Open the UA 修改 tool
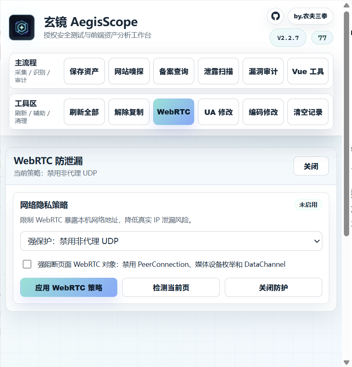 pyautogui.click(x=218, y=112)
